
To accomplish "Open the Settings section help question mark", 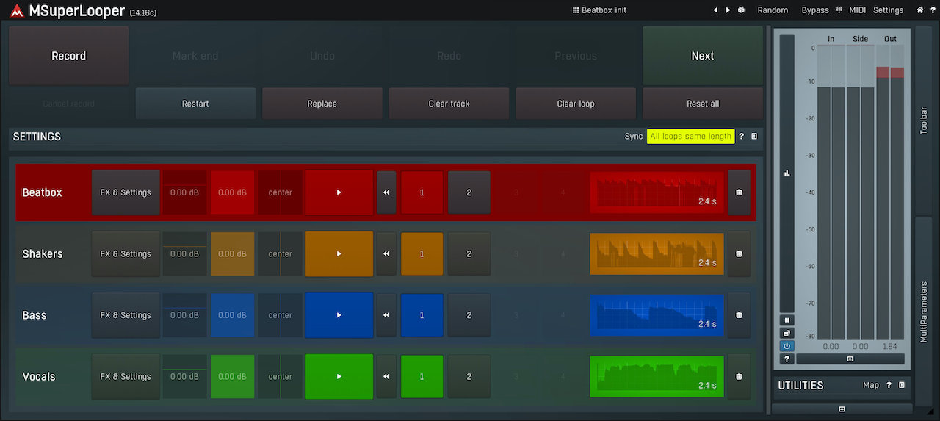I will tap(741, 137).
